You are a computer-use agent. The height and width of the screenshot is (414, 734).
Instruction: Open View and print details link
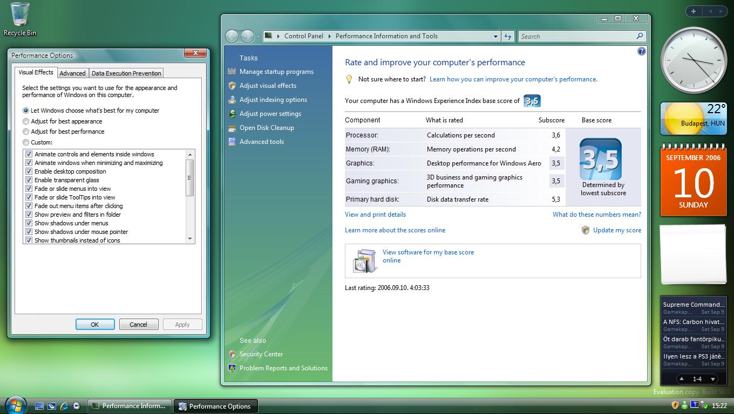[x=376, y=215]
